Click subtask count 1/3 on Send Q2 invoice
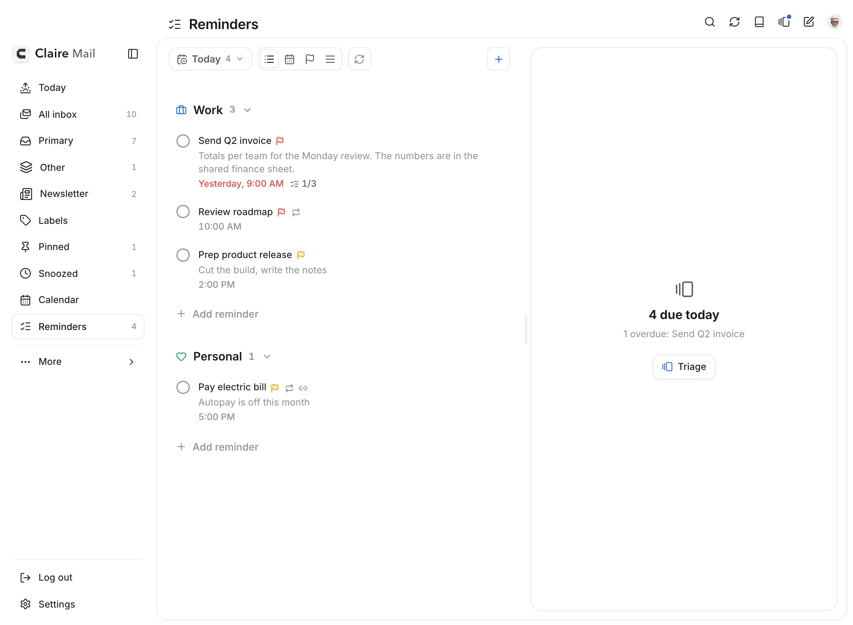Image resolution: width=853 pixels, height=625 pixels. click(x=303, y=184)
